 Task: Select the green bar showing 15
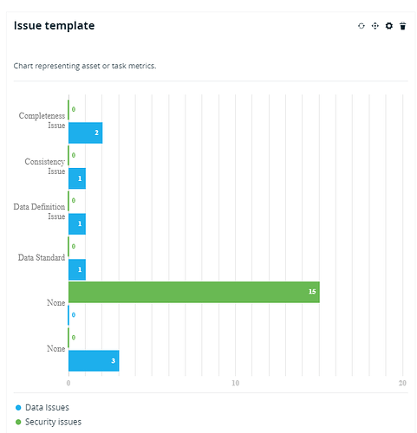(194, 292)
